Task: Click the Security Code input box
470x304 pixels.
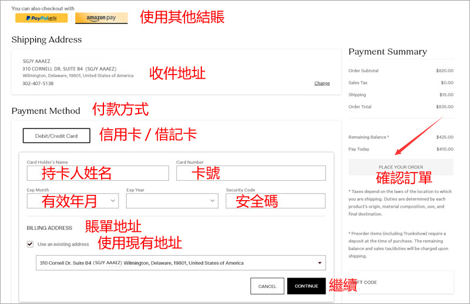Action: pos(275,201)
